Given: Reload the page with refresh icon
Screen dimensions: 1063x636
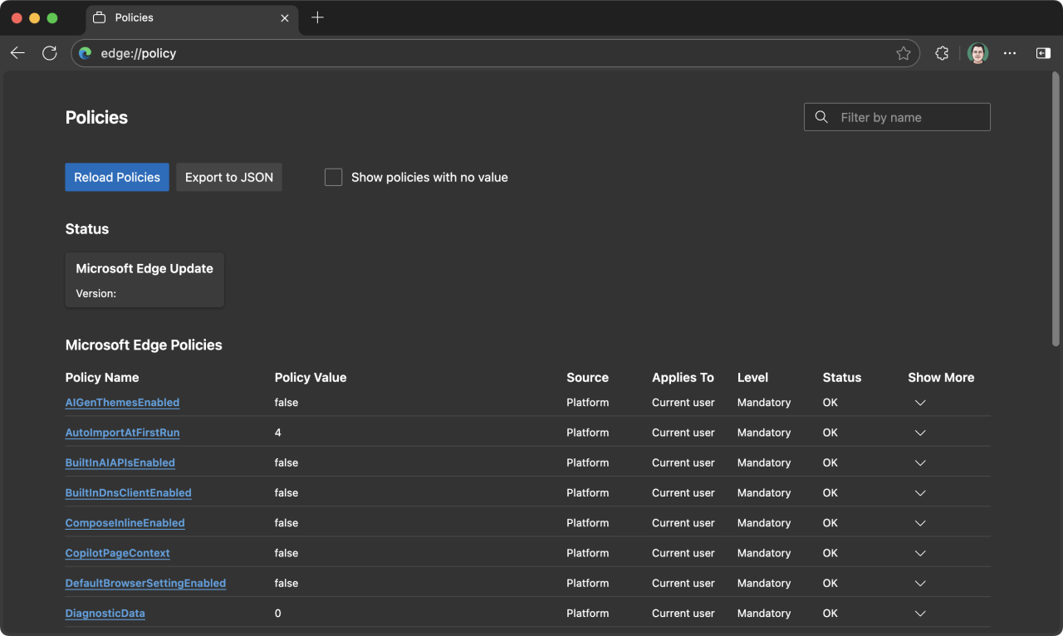Looking at the screenshot, I should point(50,53).
